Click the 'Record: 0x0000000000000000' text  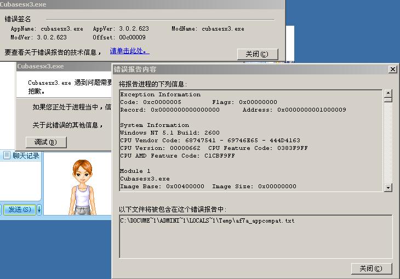[x=170, y=110]
